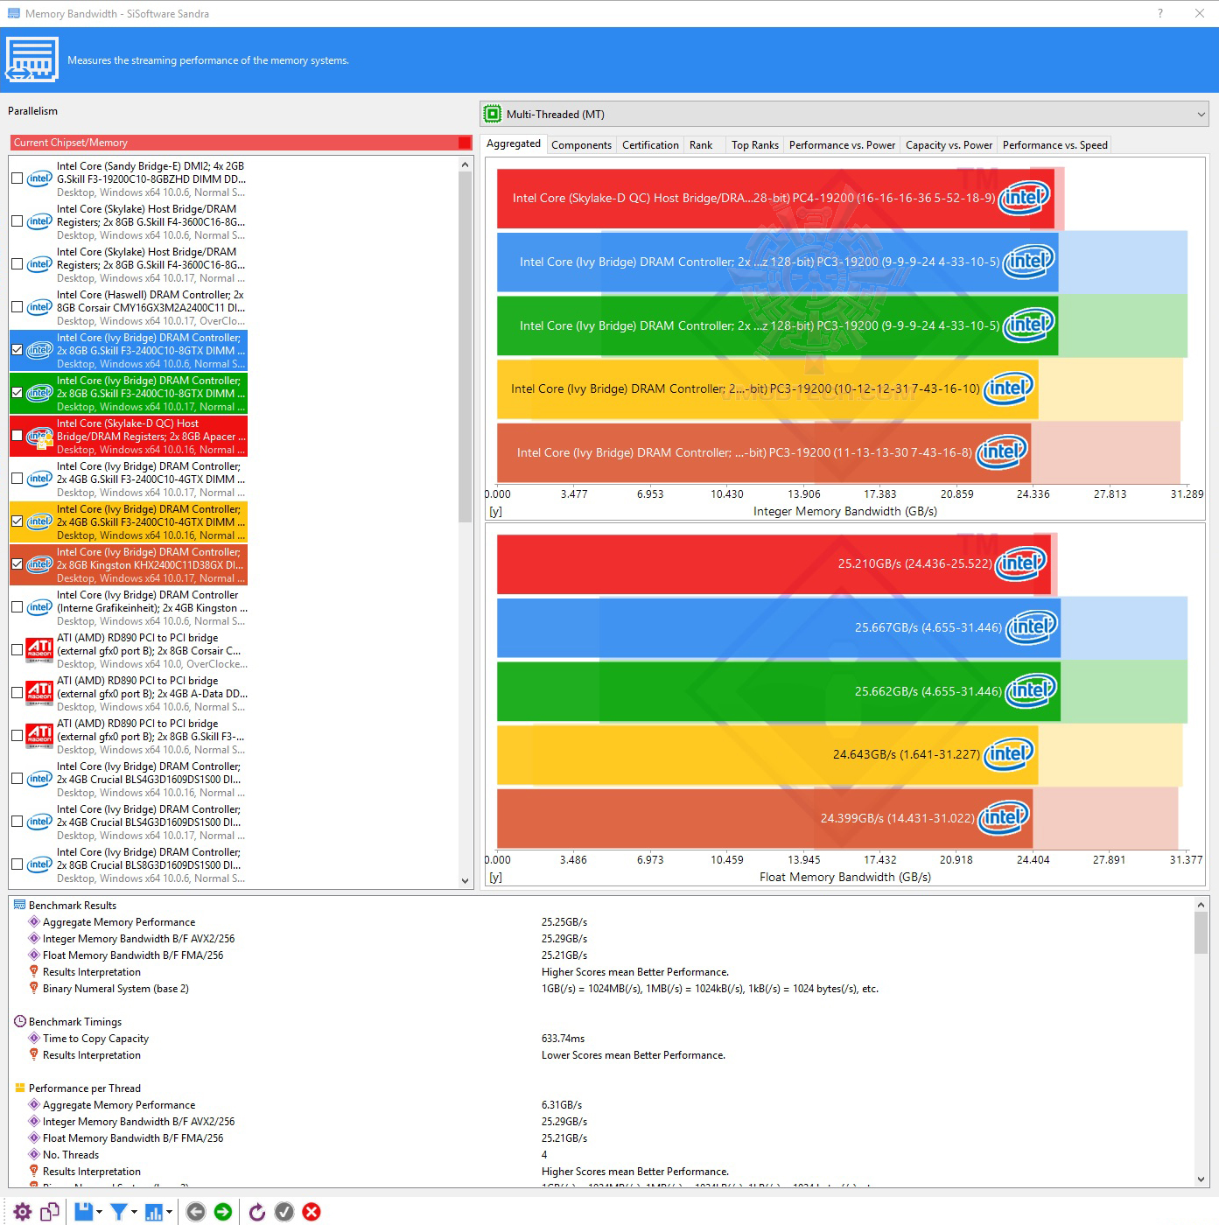Click Intel logo on the 25.210GB/s float bar

[x=1023, y=563]
